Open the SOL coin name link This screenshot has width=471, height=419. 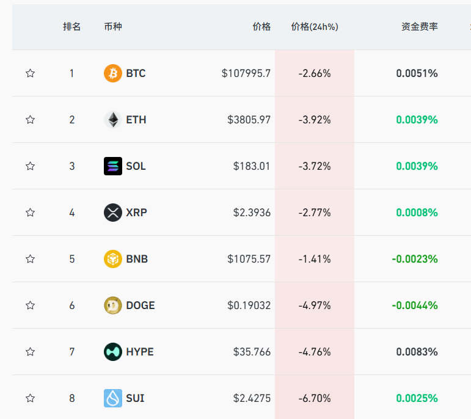[136, 166]
